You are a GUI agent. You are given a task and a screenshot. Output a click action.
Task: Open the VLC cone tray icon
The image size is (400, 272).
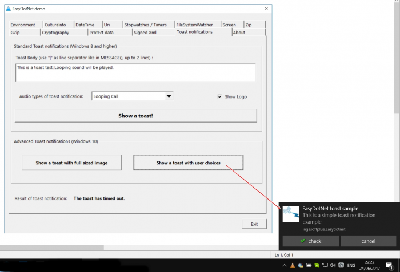(x=293, y=265)
